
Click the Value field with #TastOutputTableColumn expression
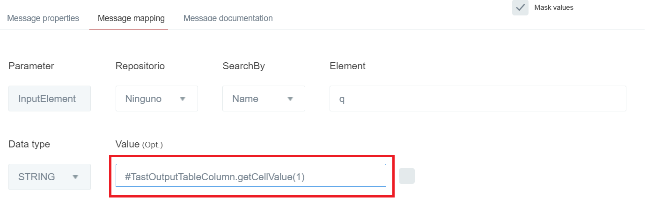point(250,177)
